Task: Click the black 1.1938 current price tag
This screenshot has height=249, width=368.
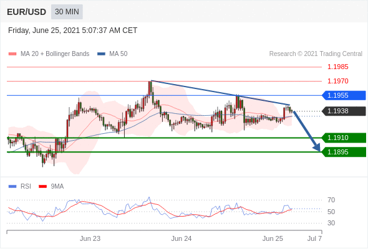Action: [344, 111]
